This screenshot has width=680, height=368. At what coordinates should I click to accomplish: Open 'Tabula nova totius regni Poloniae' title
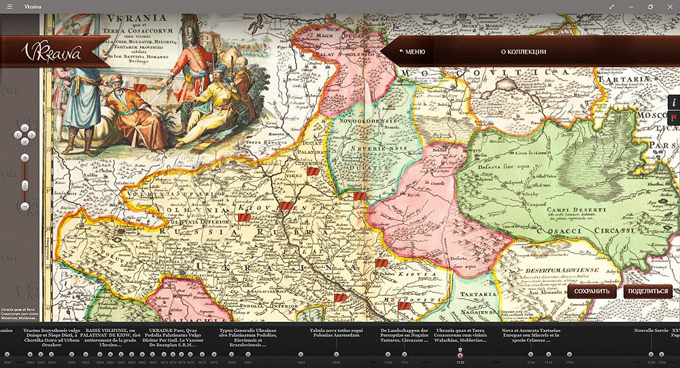point(336,333)
